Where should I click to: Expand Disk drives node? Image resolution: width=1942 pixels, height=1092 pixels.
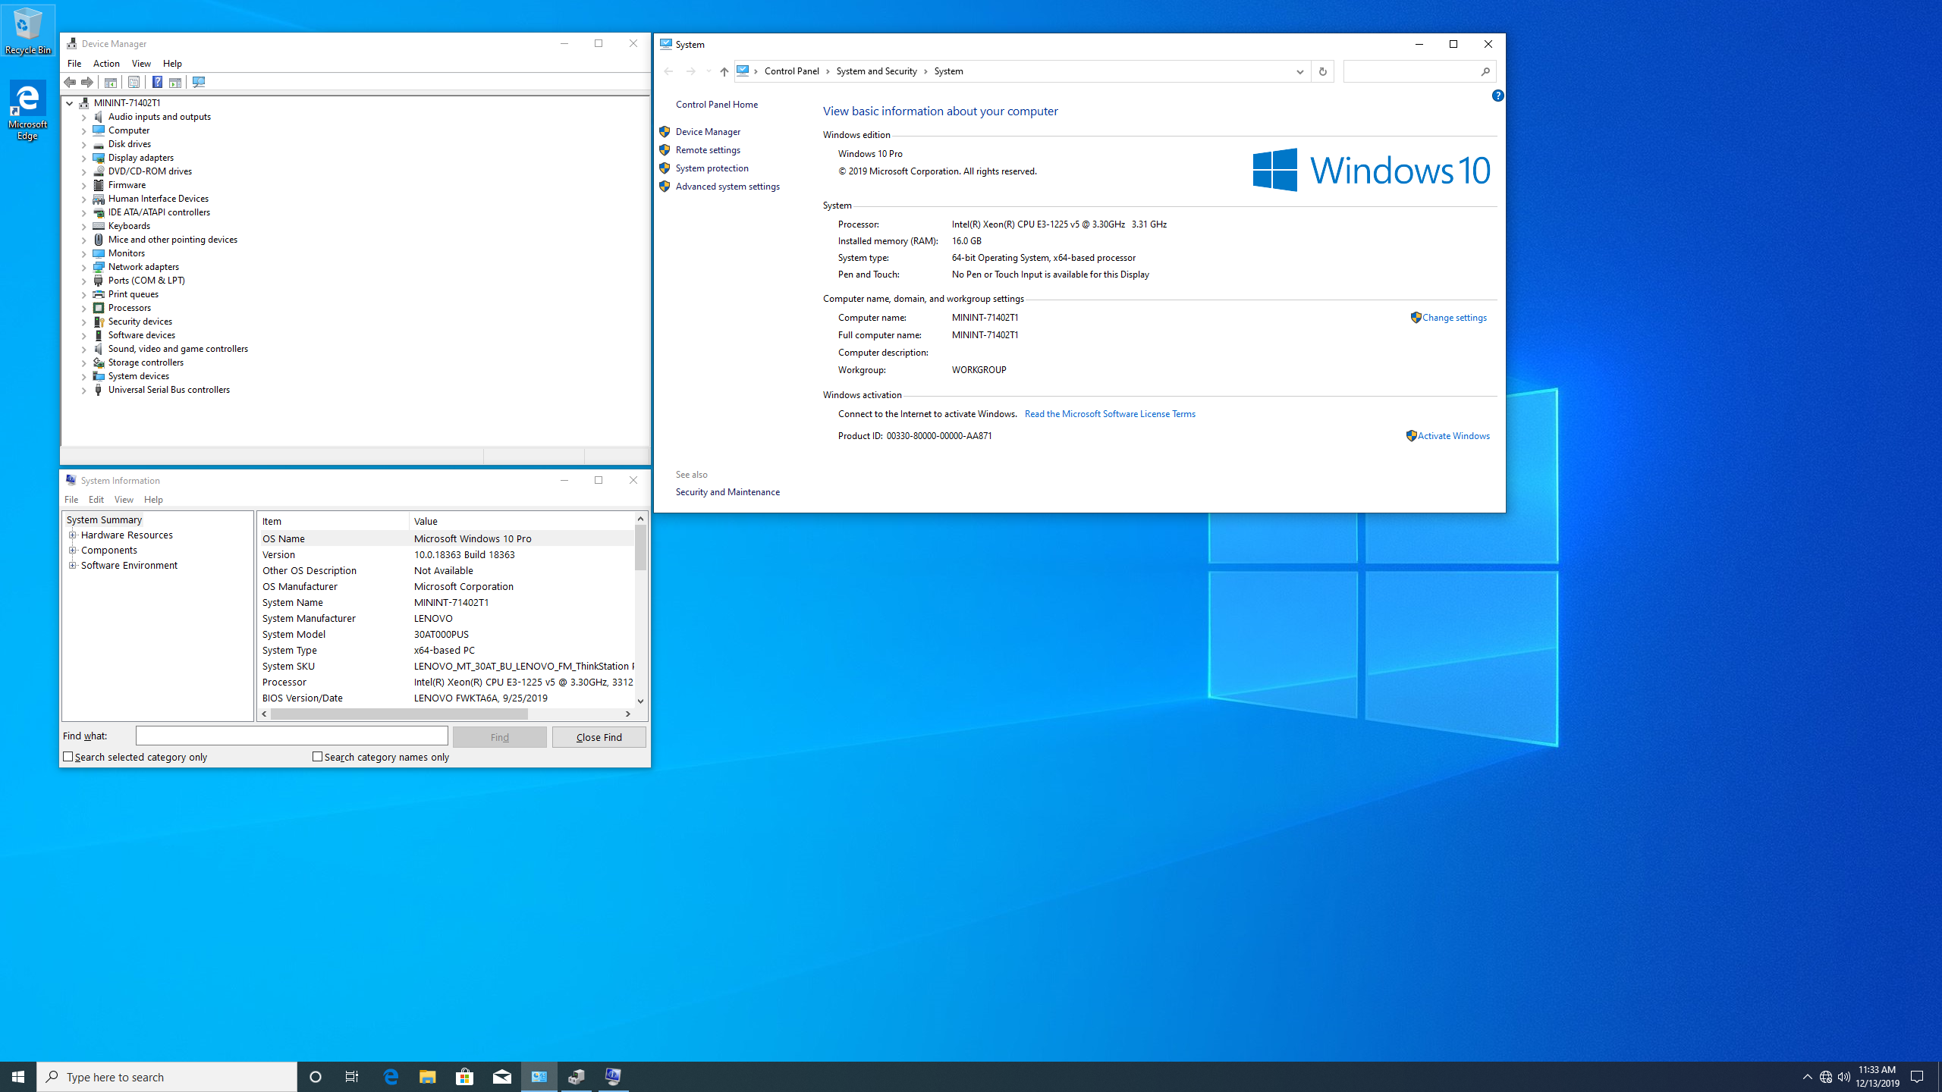84,145
